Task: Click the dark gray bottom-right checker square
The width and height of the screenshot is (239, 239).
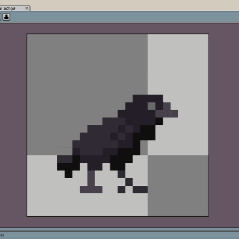Action: 178,186
